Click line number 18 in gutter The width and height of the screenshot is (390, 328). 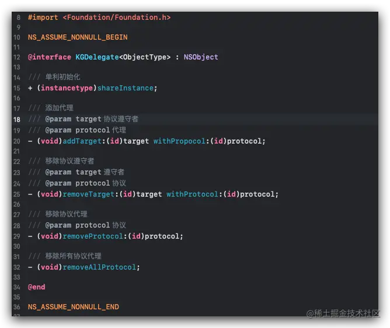tap(17, 120)
